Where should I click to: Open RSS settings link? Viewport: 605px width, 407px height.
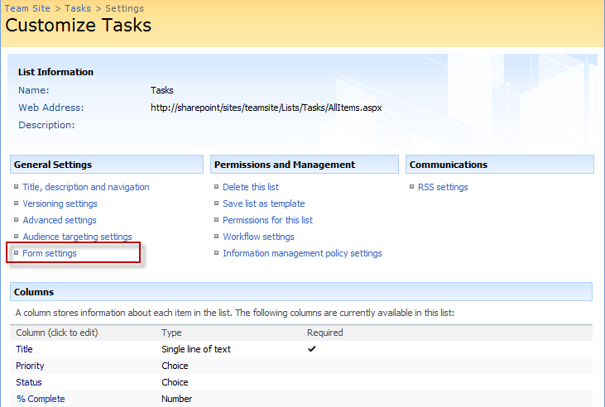click(443, 187)
